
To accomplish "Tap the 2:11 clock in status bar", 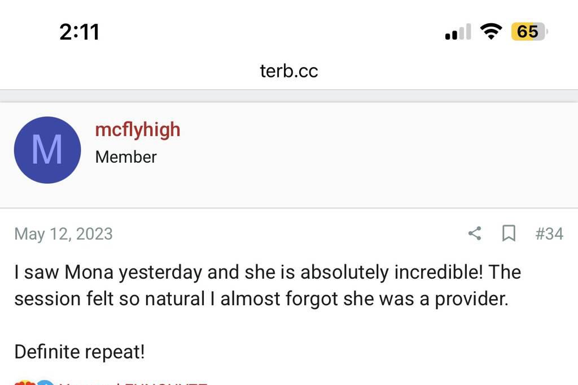I will (x=79, y=32).
